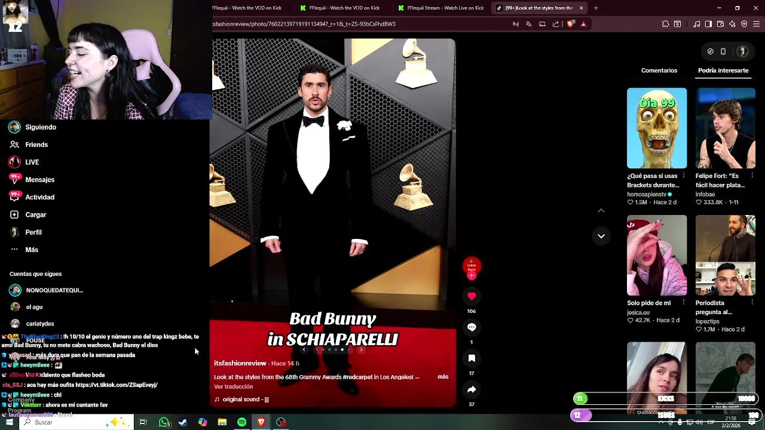Close the 'Look at the styles' TikTok tab
Screen dimensions: 765x430
tap(581, 8)
